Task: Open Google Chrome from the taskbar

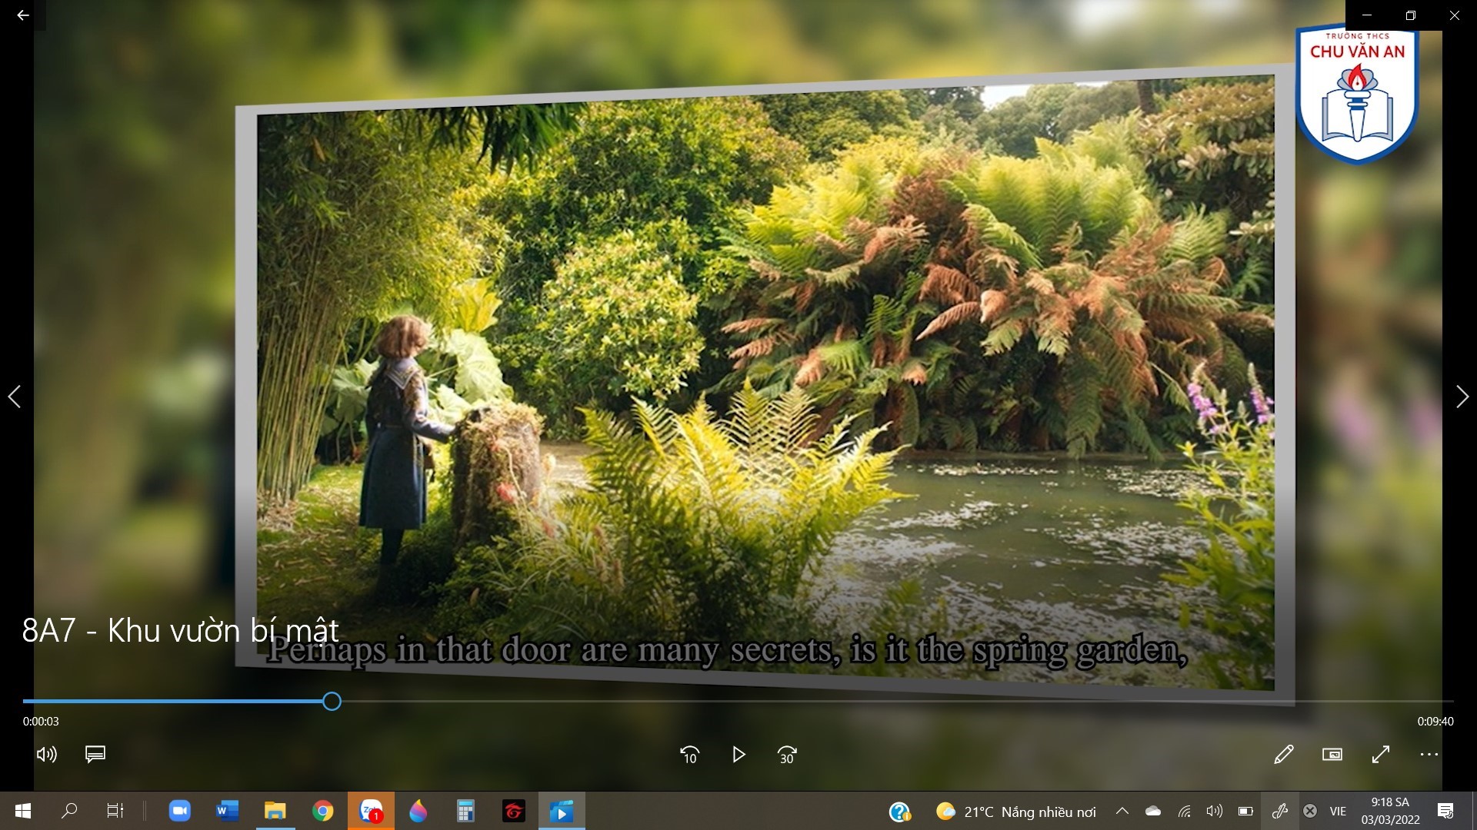Action: coord(323,811)
